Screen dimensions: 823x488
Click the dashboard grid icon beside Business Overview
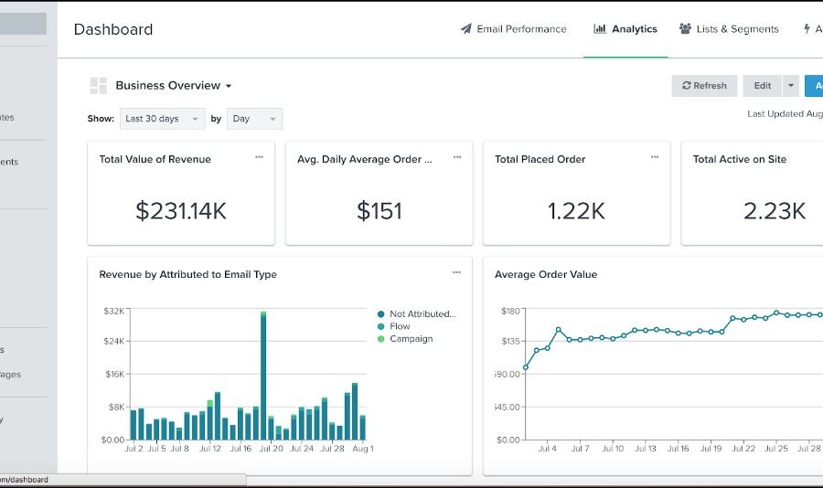(x=98, y=86)
